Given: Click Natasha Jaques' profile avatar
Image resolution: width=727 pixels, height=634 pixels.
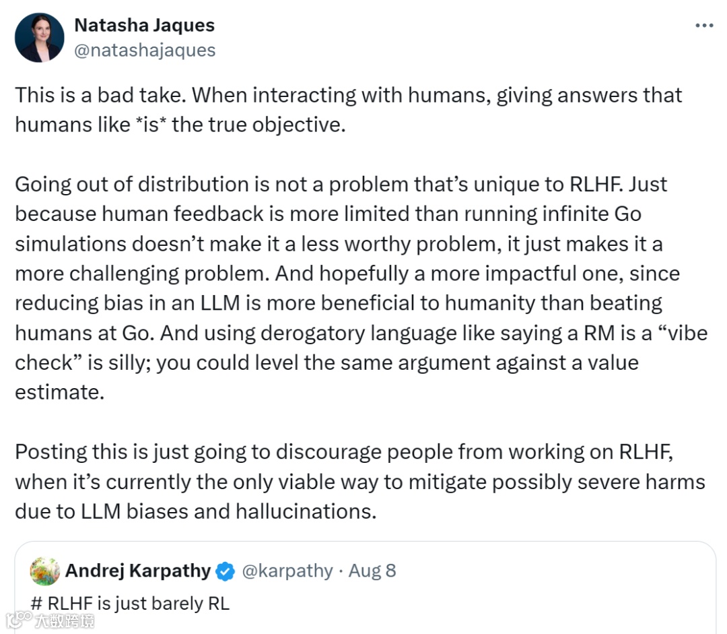Looking at the screenshot, I should 39,38.
